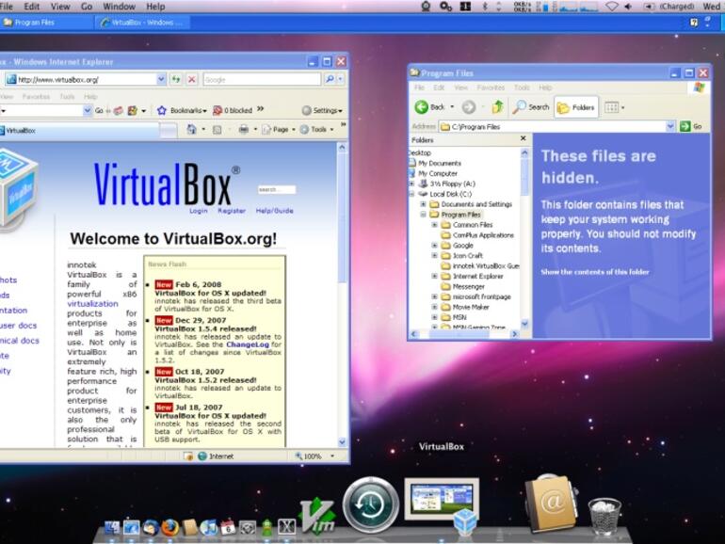The image size is (725, 544).
Task: Click the Time Machine dock icon
Action: [x=370, y=504]
